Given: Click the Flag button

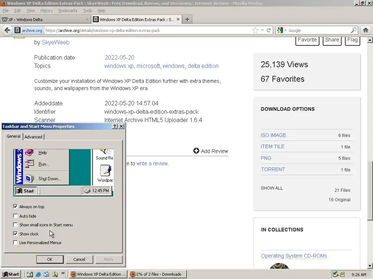Looking at the screenshot, I should [x=352, y=40].
